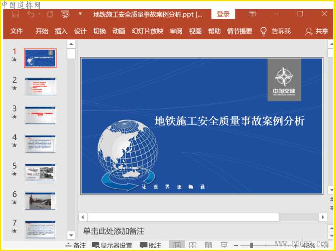Open the 动画 tab
This screenshot has height=251, width=335.
tap(119, 31)
